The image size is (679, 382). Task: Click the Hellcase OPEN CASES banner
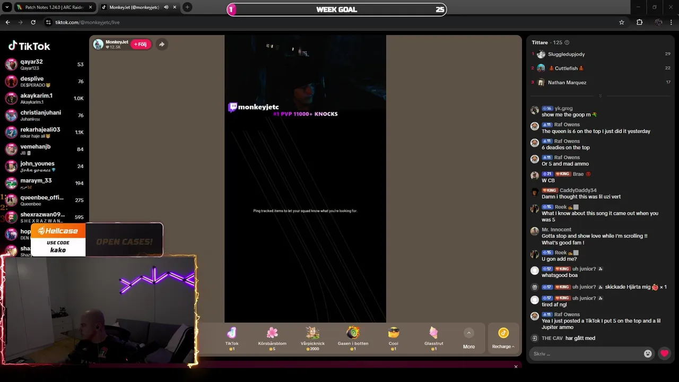coord(97,240)
